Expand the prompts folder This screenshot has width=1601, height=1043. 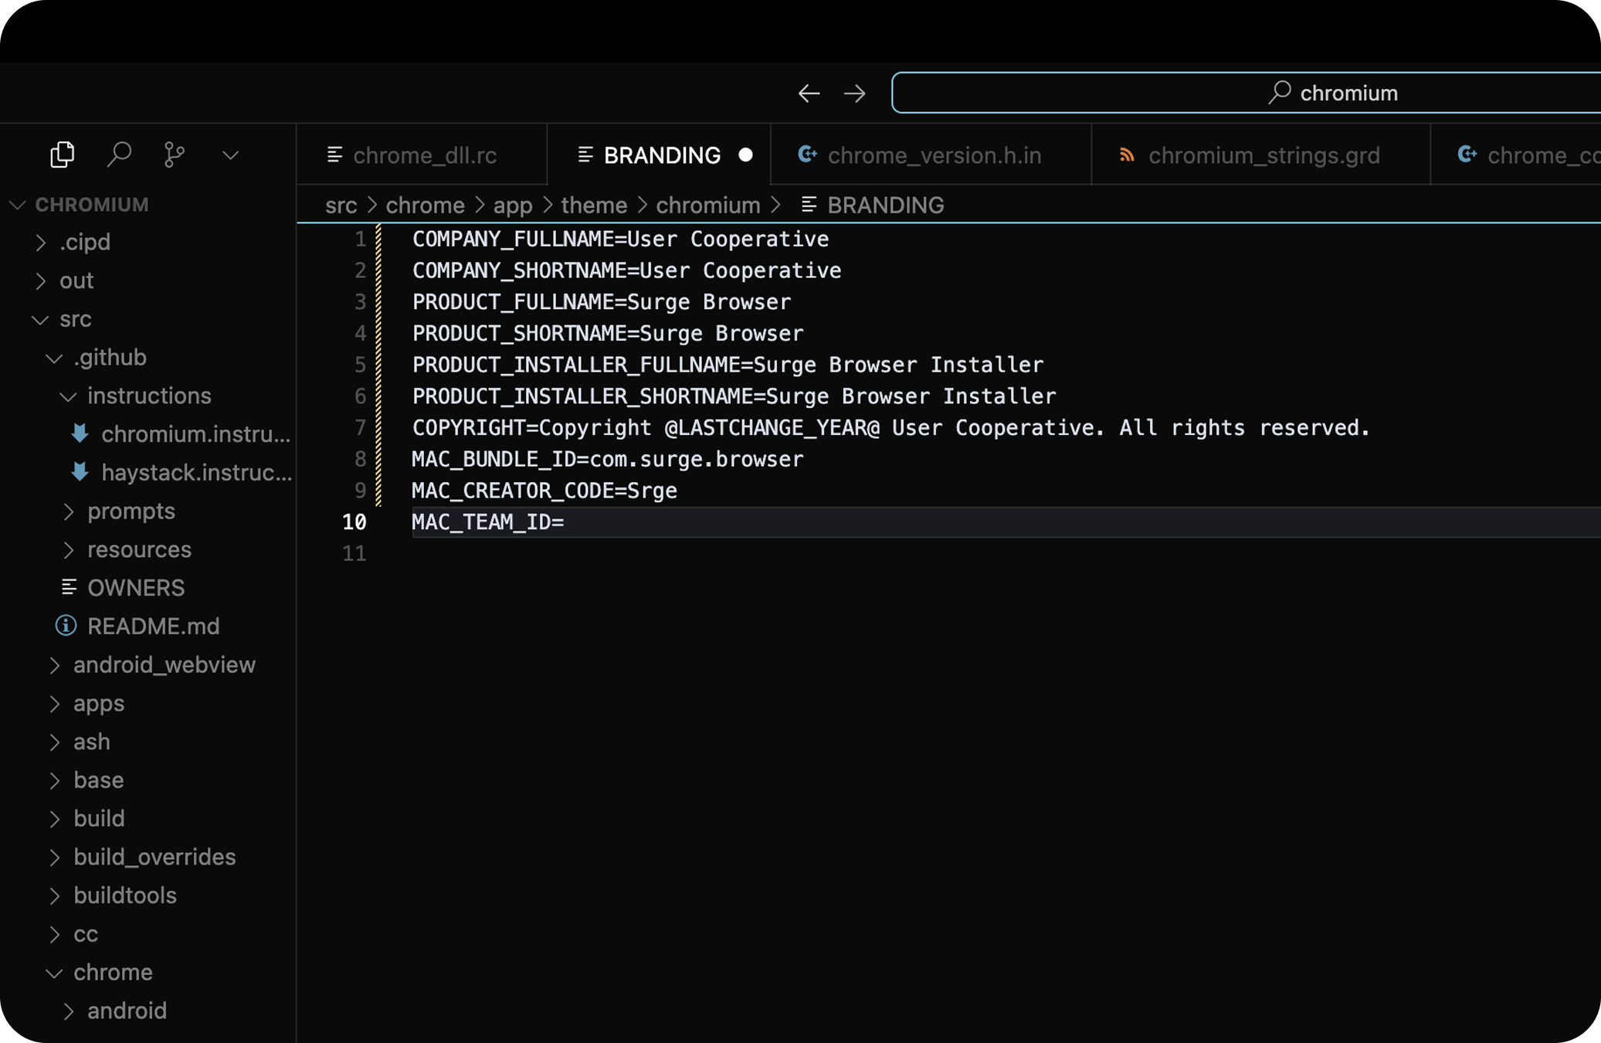click(148, 511)
